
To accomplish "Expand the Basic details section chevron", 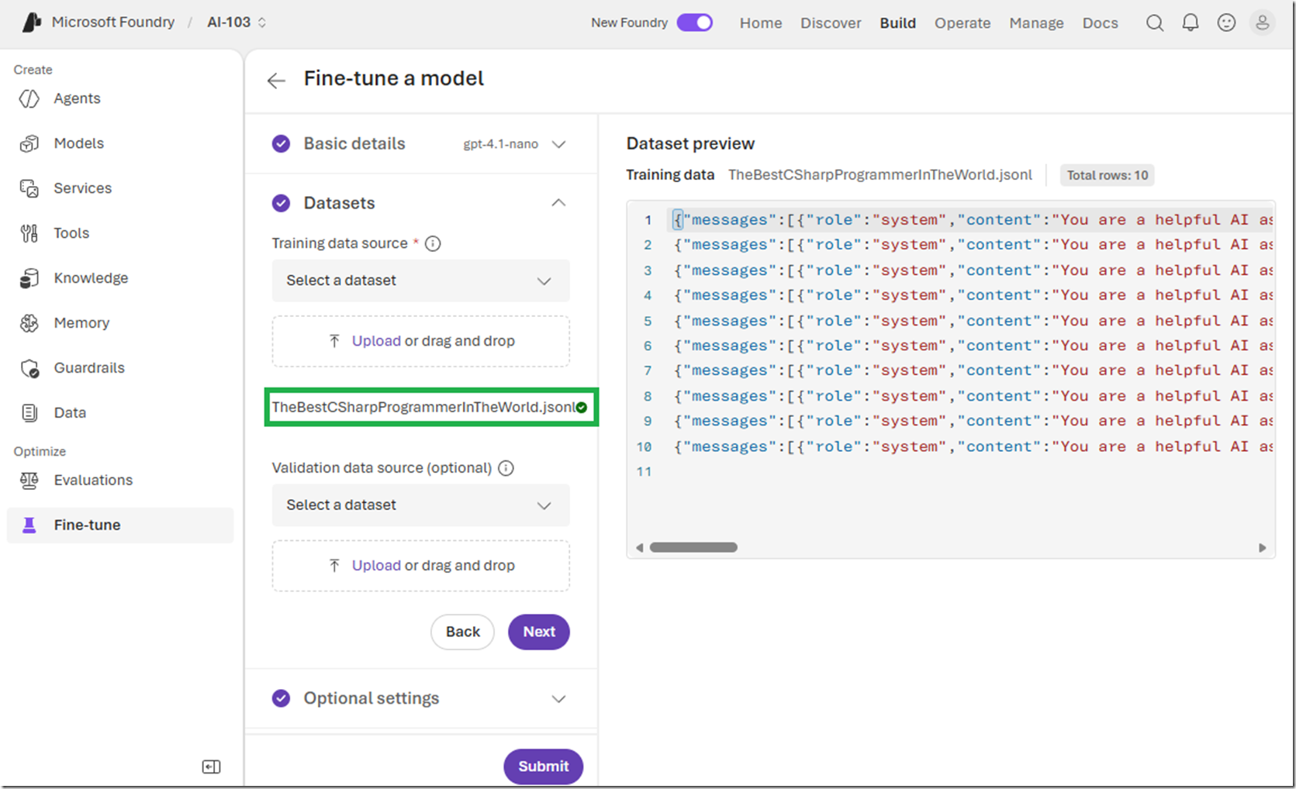I will 558,144.
